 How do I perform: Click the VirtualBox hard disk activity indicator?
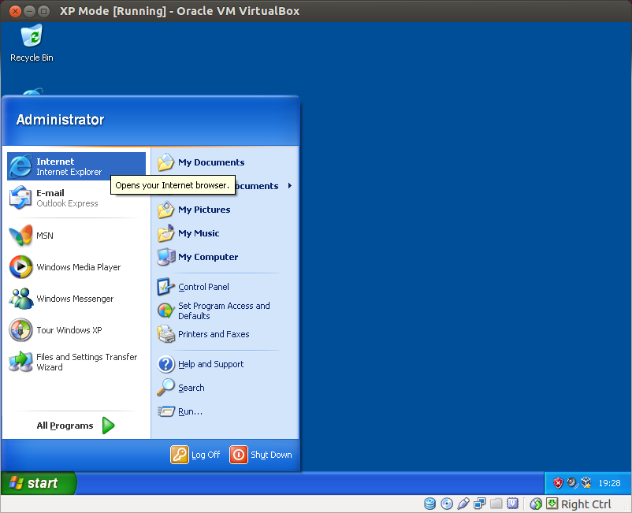pos(430,504)
